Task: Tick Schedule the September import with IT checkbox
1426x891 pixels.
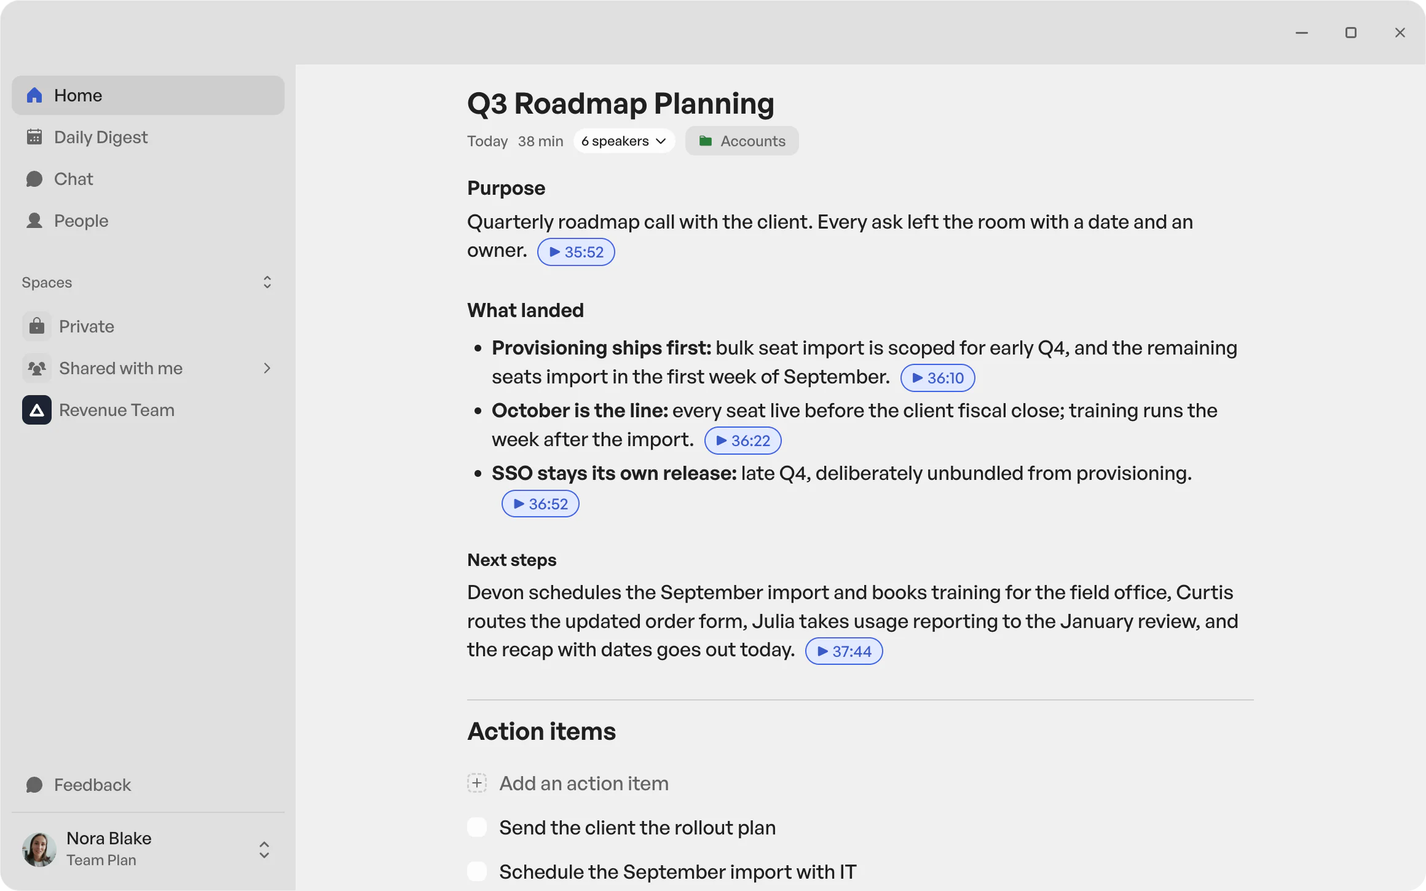Action: 477,871
